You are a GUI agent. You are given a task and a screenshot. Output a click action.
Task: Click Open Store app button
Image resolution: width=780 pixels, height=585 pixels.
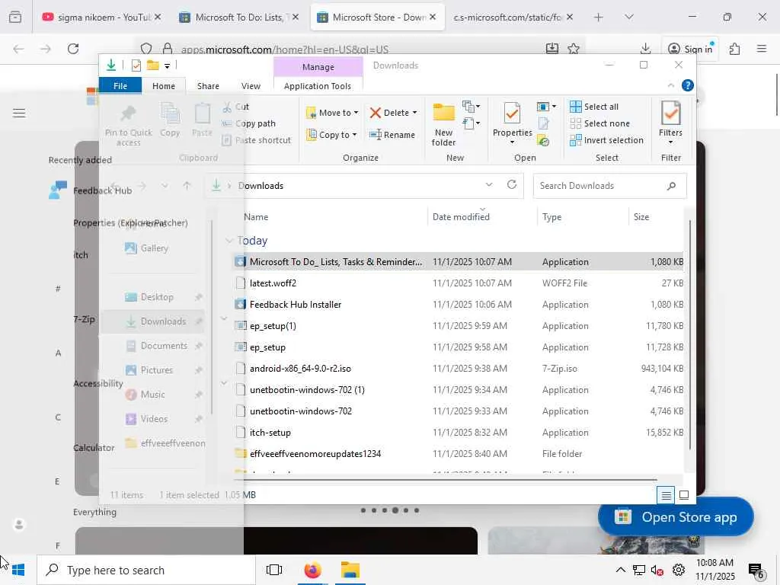(676, 517)
